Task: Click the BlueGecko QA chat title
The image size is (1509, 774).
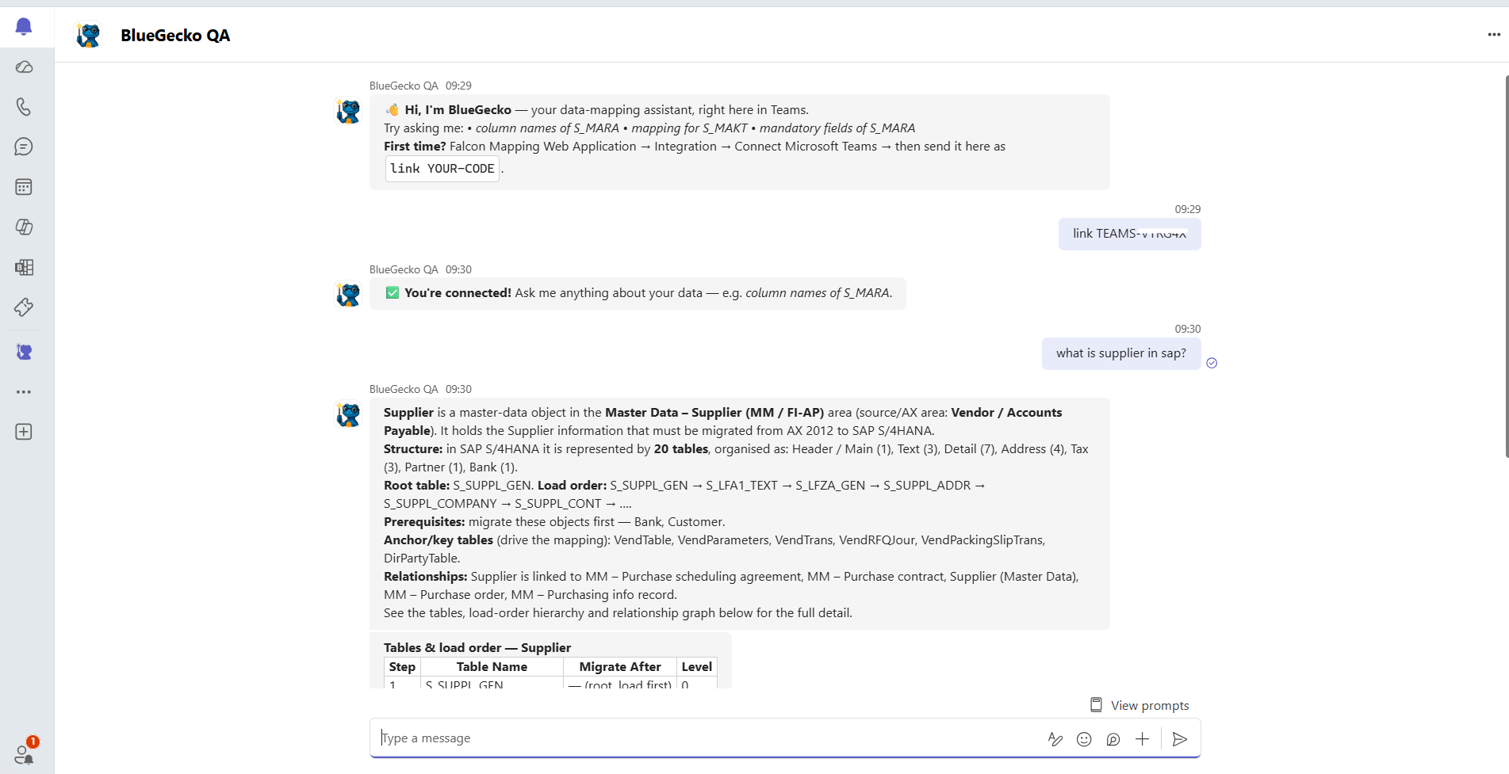Action: point(175,36)
